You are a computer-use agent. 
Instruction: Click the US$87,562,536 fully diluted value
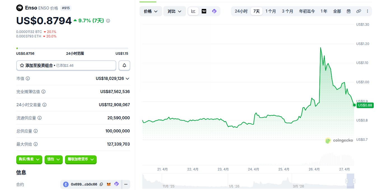click(x=115, y=92)
